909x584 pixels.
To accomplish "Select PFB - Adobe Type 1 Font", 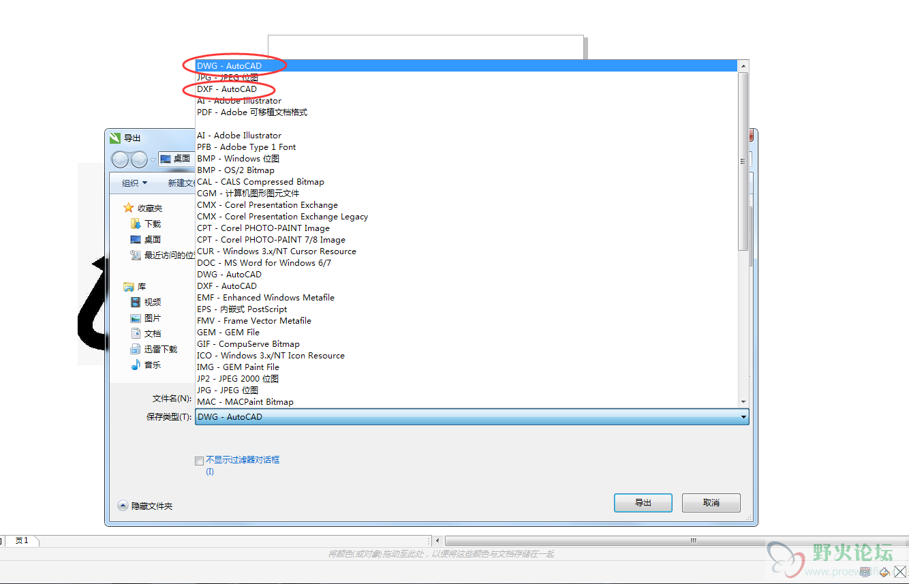I will (466, 147).
